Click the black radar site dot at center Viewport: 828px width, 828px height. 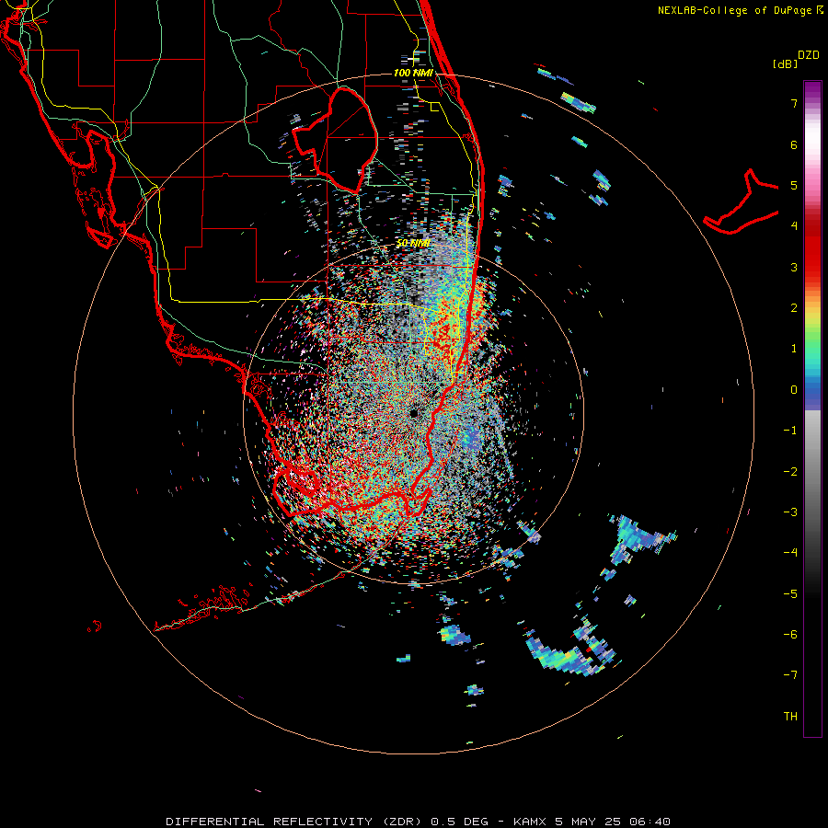click(x=413, y=412)
